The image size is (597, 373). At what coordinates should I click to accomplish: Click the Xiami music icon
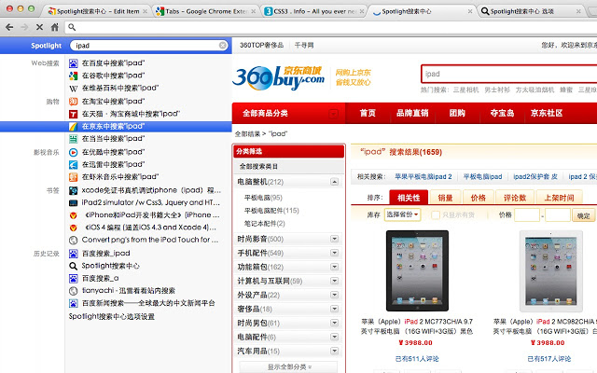[x=73, y=177]
